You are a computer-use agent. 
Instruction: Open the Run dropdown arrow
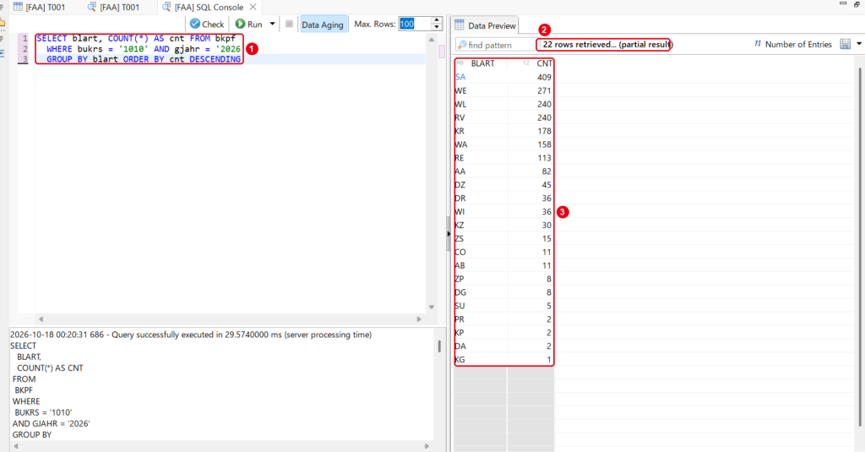273,24
